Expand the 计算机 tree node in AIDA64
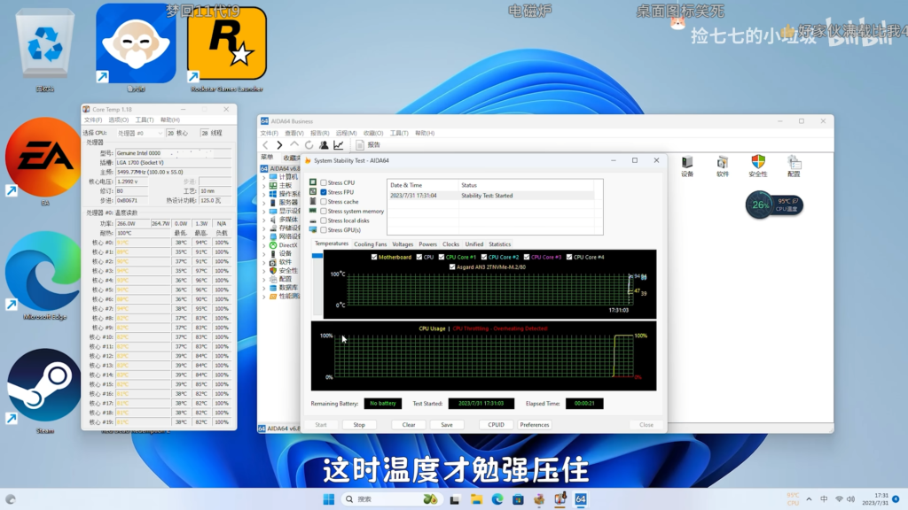Viewport: 908px width, 510px height. click(x=264, y=177)
